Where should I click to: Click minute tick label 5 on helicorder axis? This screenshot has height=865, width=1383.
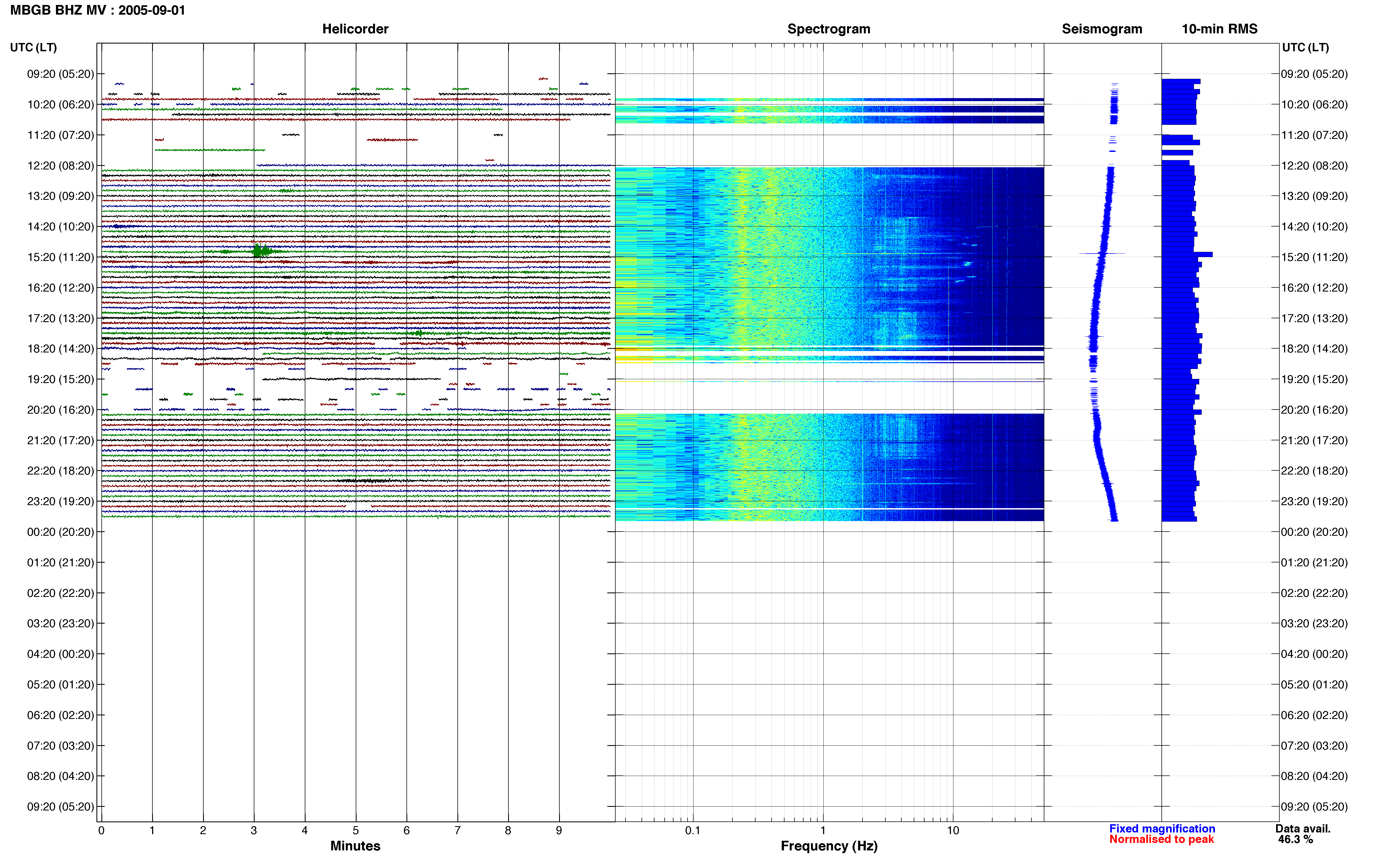(x=356, y=830)
